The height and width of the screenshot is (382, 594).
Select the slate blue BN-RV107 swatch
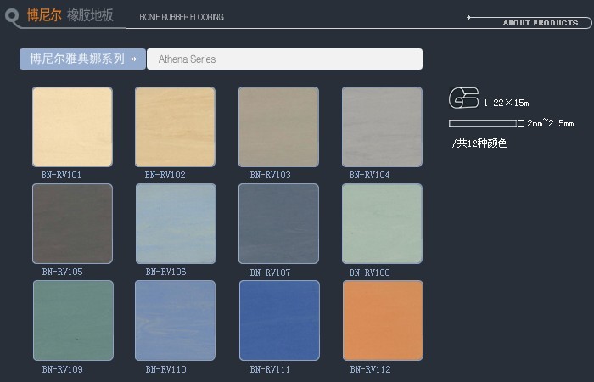(x=278, y=224)
